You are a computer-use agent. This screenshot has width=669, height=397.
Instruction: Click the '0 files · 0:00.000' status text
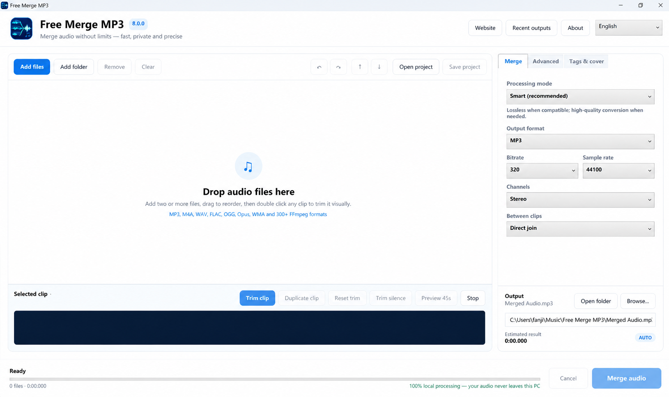click(28, 386)
